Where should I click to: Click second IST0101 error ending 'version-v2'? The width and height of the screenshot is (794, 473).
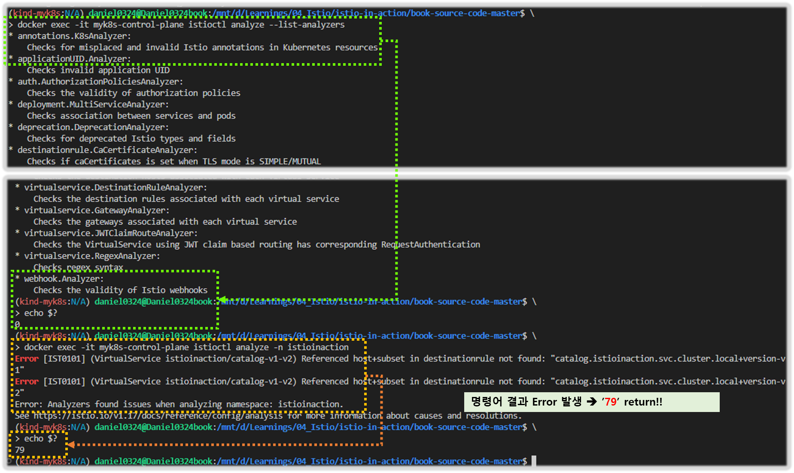coord(400,387)
